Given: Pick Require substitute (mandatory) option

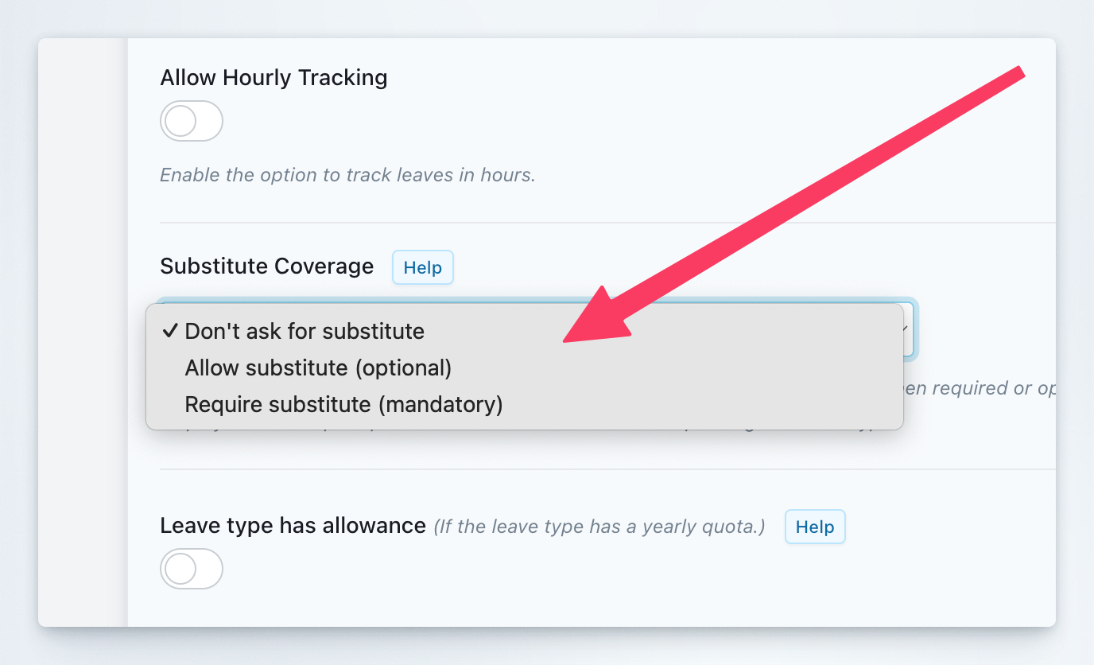Looking at the screenshot, I should click(343, 404).
